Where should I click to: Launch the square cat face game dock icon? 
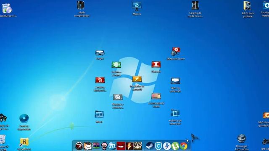(x=88, y=146)
